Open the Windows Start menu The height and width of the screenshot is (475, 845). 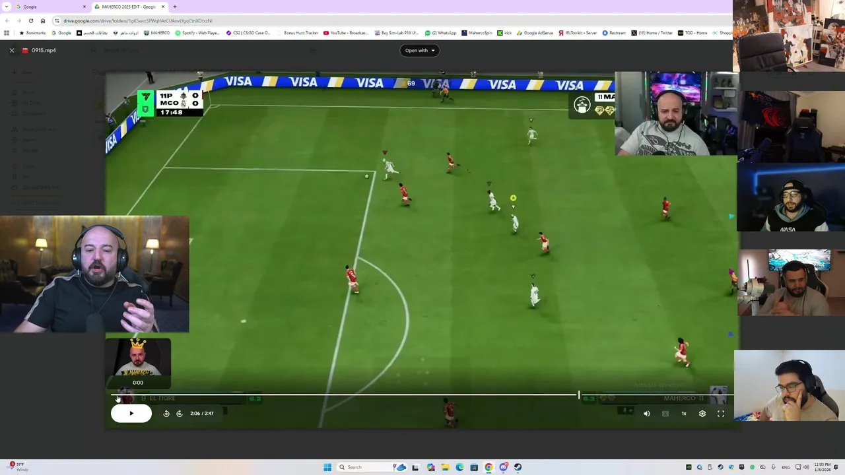coord(327,467)
